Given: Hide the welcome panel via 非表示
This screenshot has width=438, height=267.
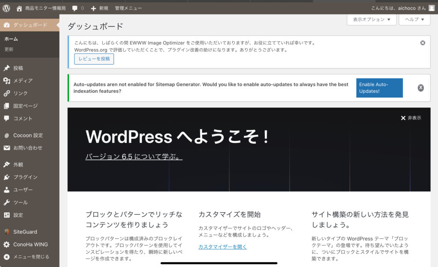Looking at the screenshot, I should tap(411, 118).
